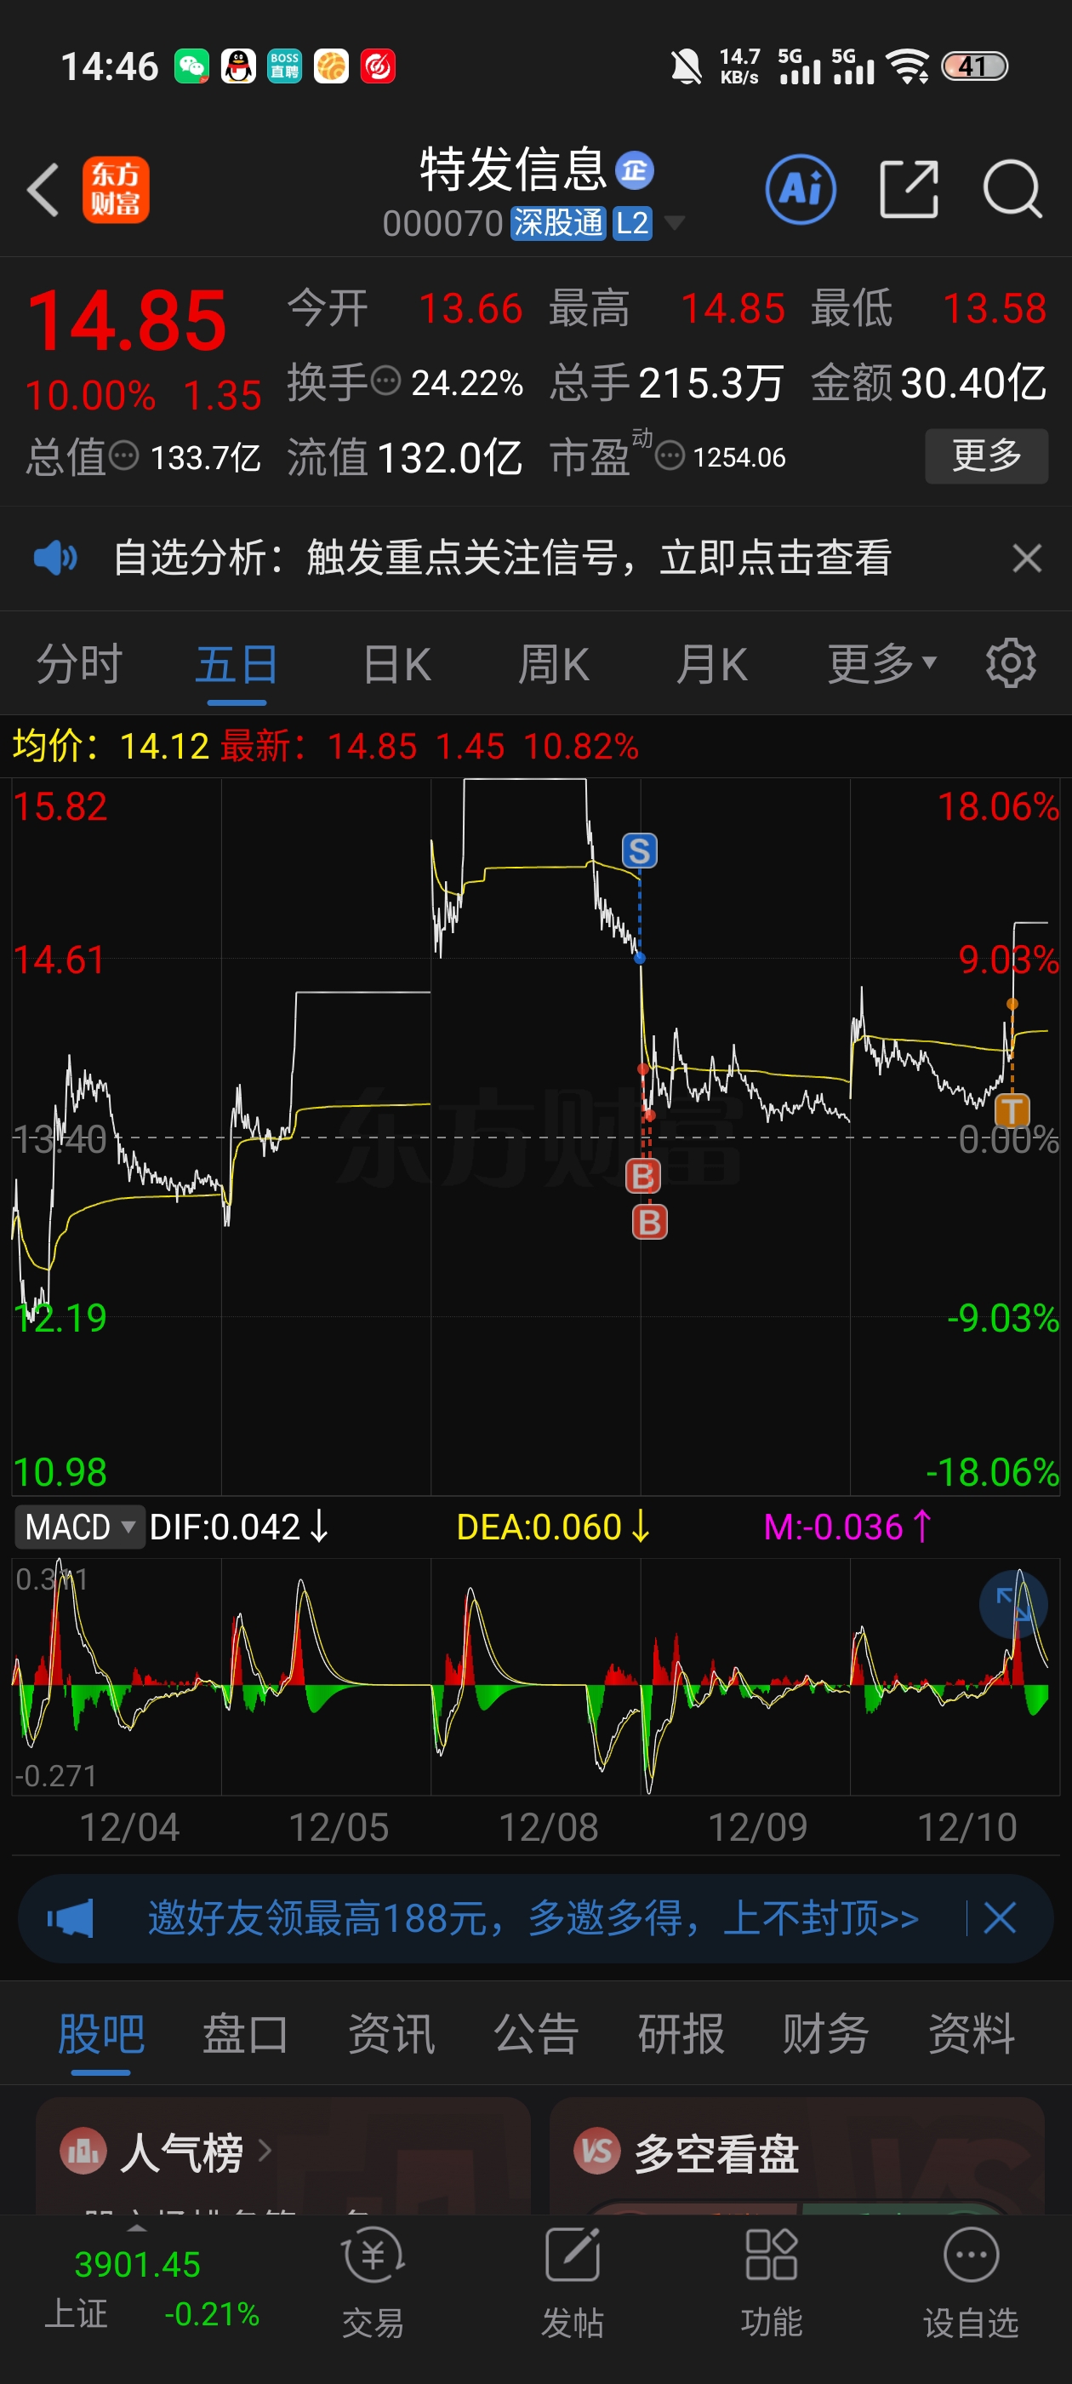1072x2384 pixels.
Task: Expand MACD chart to fullscreen
Action: click(x=1012, y=1604)
